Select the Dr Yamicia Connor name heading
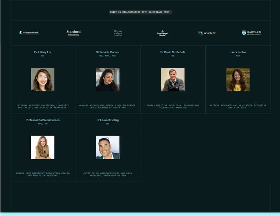Image resolution: width=280 pixels, height=216 pixels. click(x=108, y=52)
